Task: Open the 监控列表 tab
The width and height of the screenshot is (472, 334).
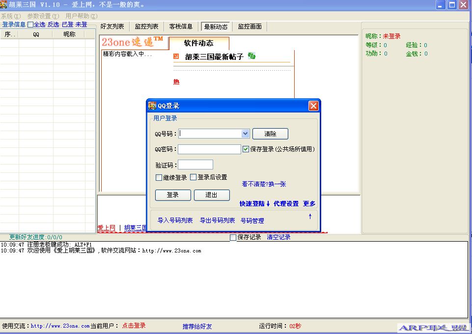Action: [x=147, y=27]
